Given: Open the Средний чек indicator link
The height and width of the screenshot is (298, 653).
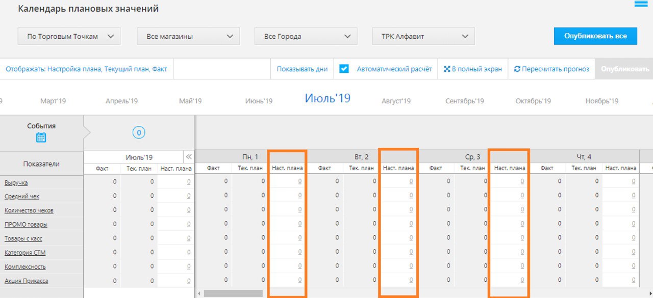Looking at the screenshot, I should [x=22, y=196].
